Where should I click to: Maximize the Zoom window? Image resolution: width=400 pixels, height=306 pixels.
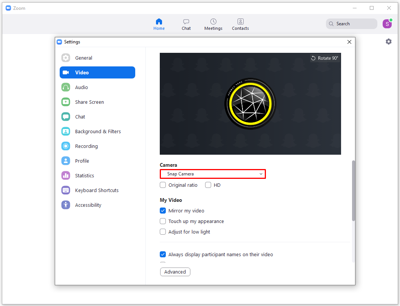coord(372,8)
